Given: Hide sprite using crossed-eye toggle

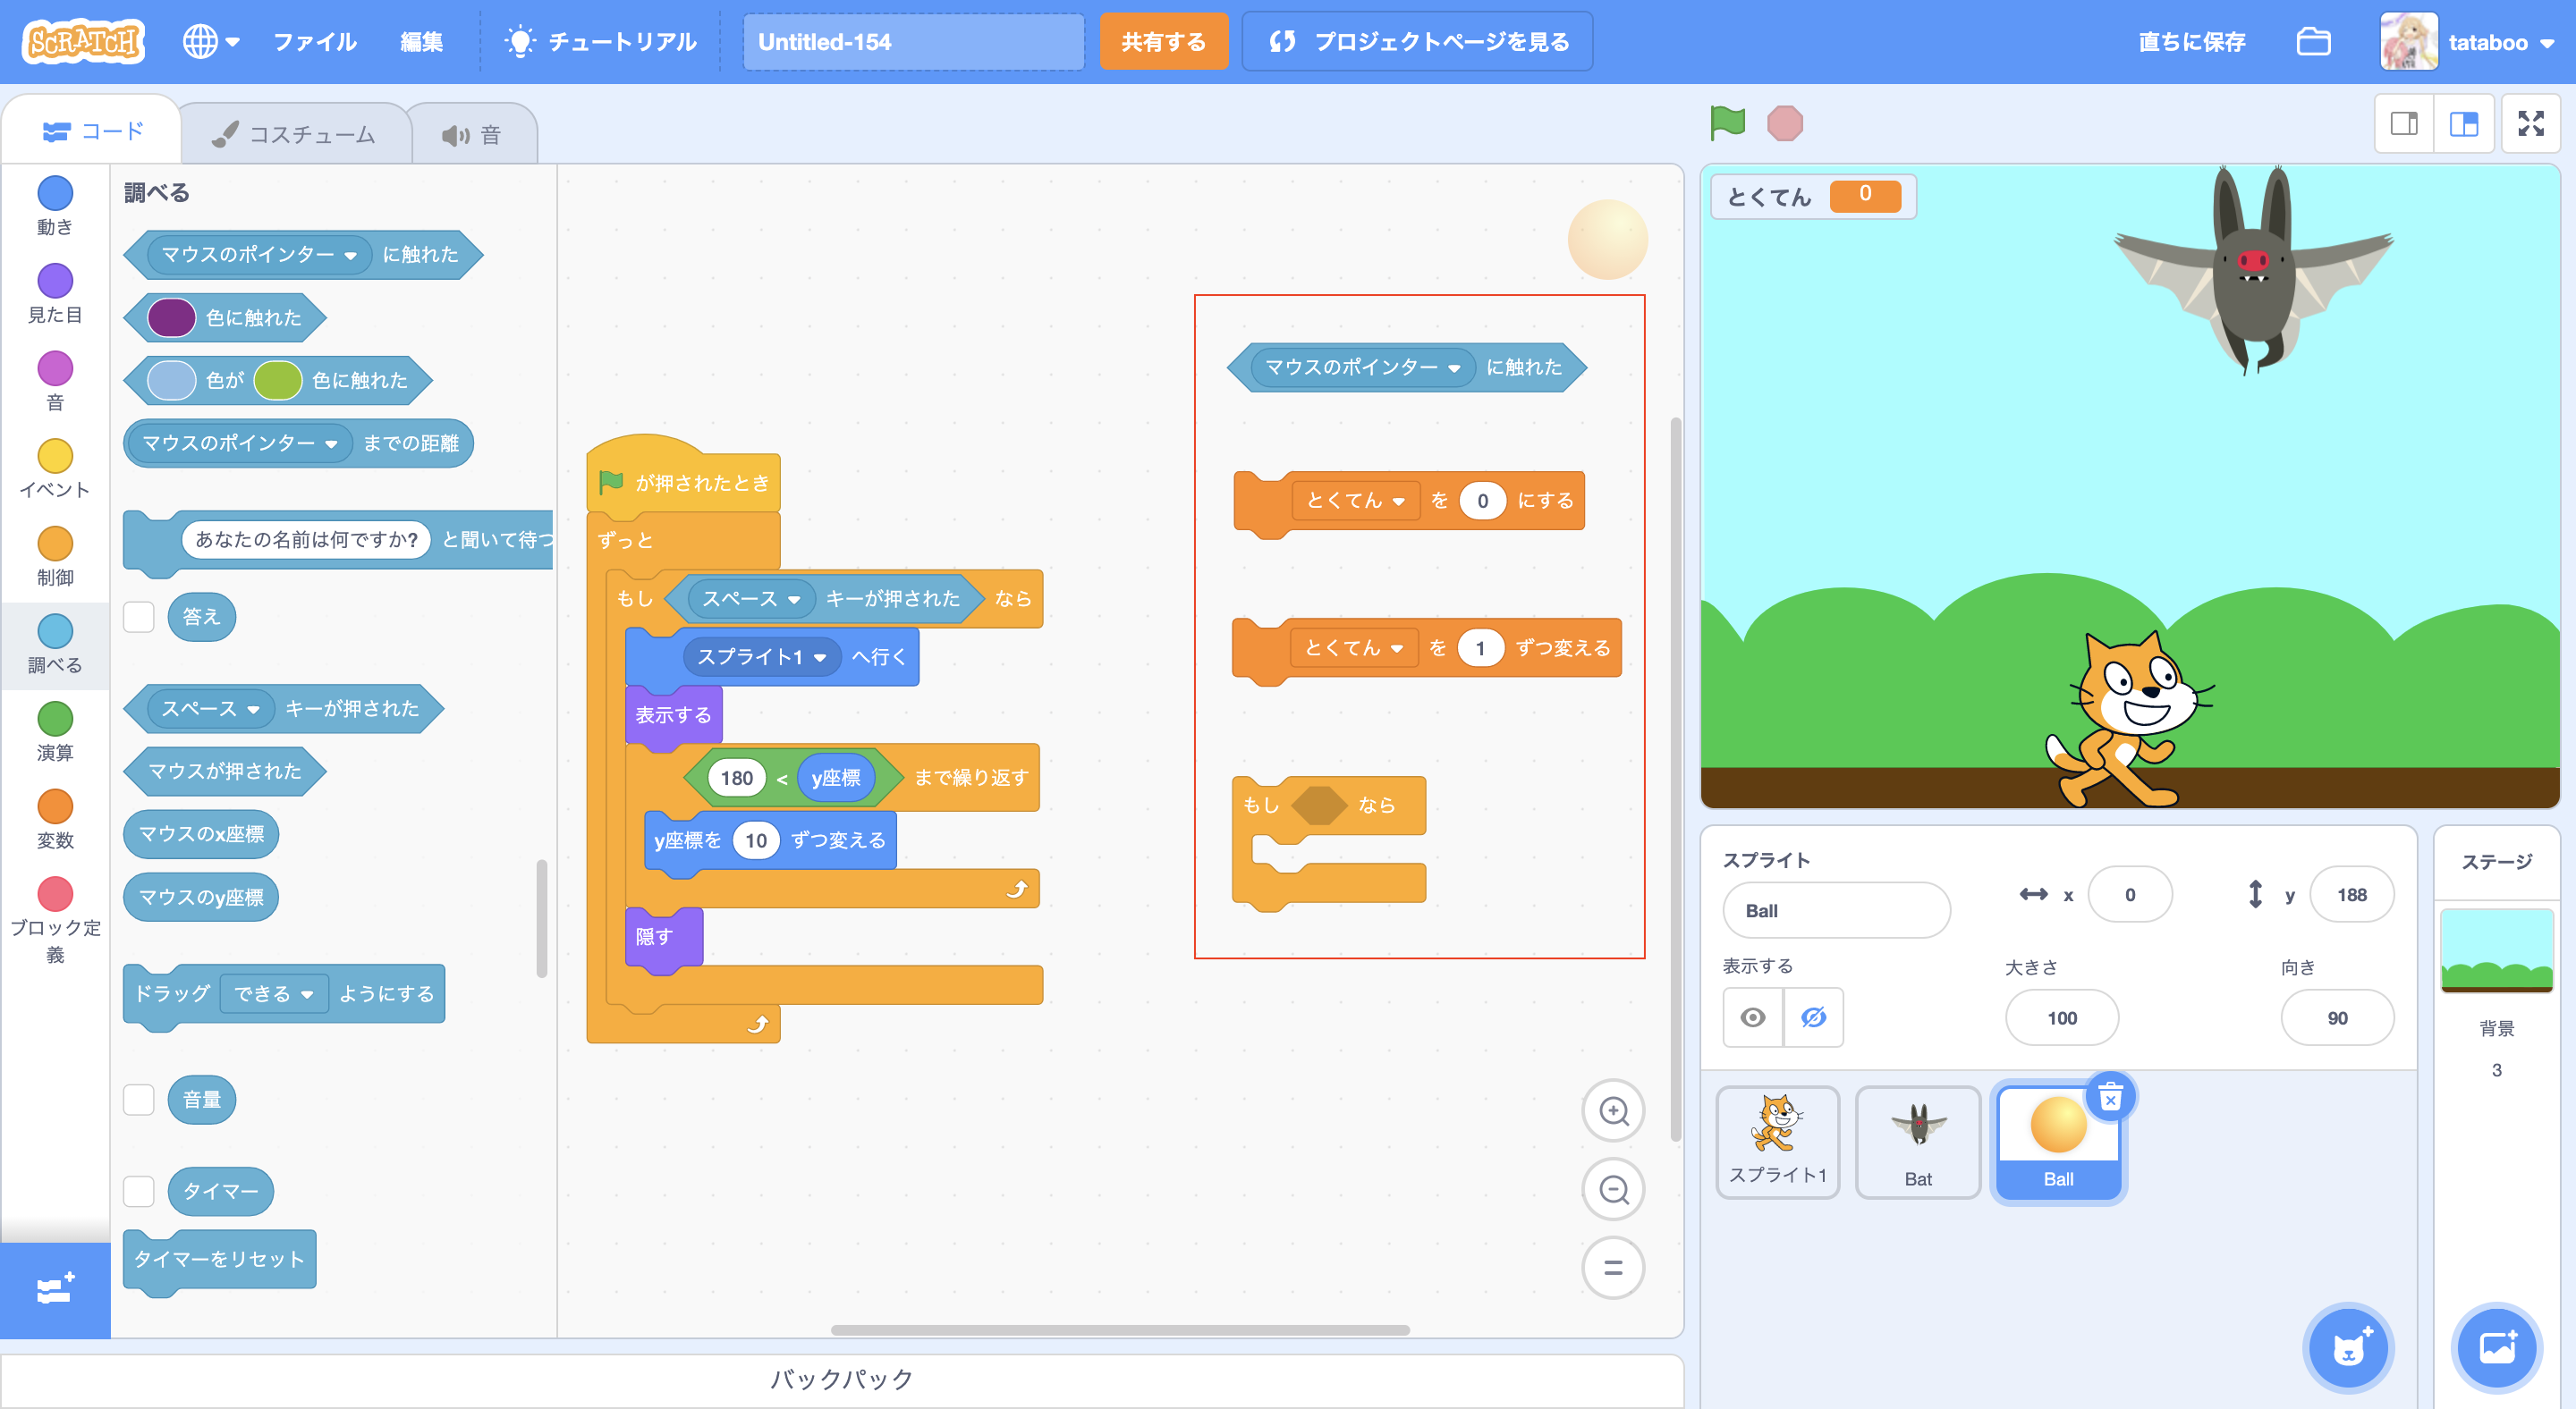Looking at the screenshot, I should [1813, 1017].
